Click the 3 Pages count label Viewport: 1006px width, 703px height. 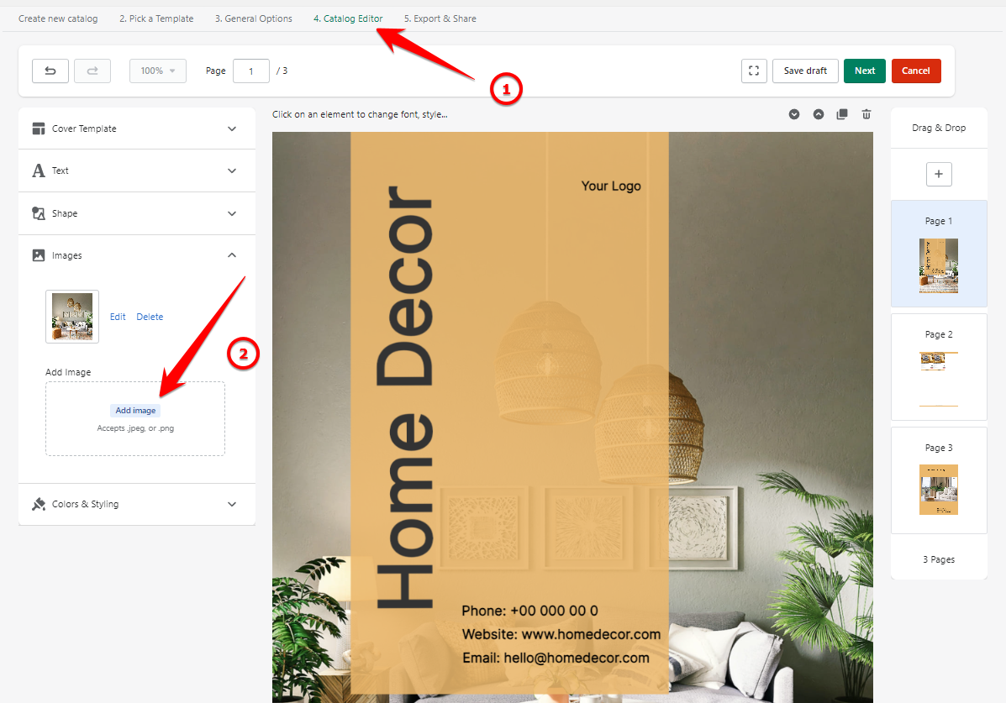pos(939,559)
